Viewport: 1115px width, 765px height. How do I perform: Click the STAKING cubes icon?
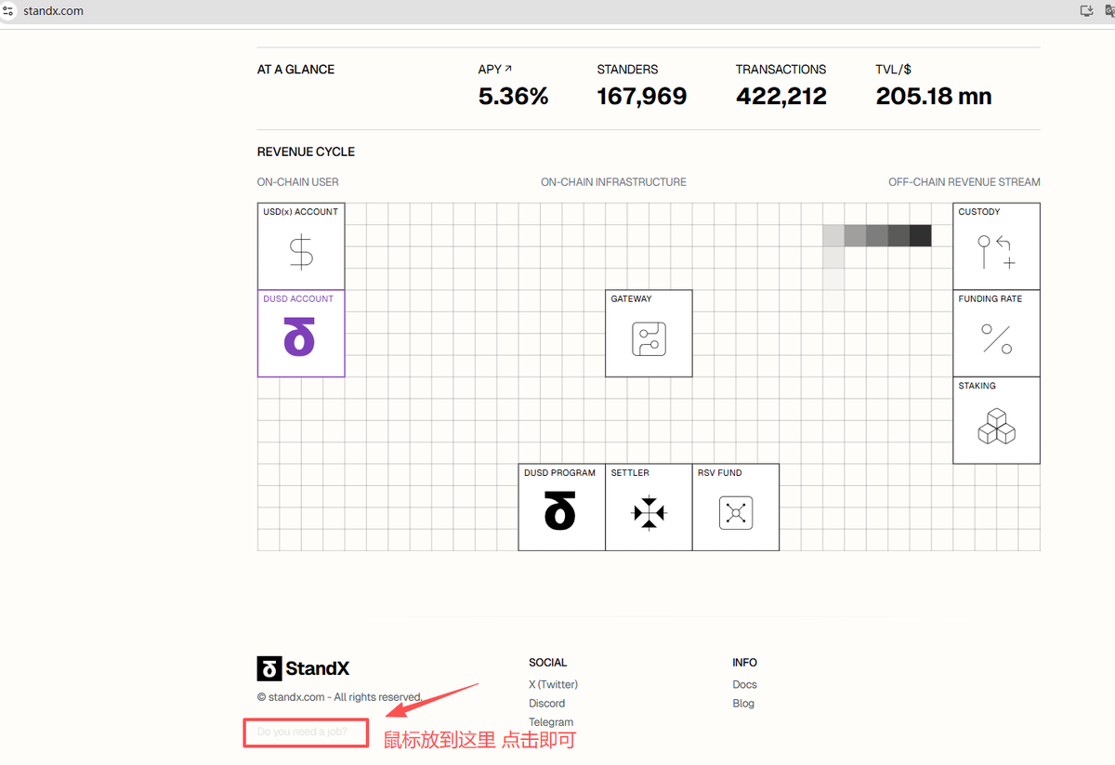[996, 426]
